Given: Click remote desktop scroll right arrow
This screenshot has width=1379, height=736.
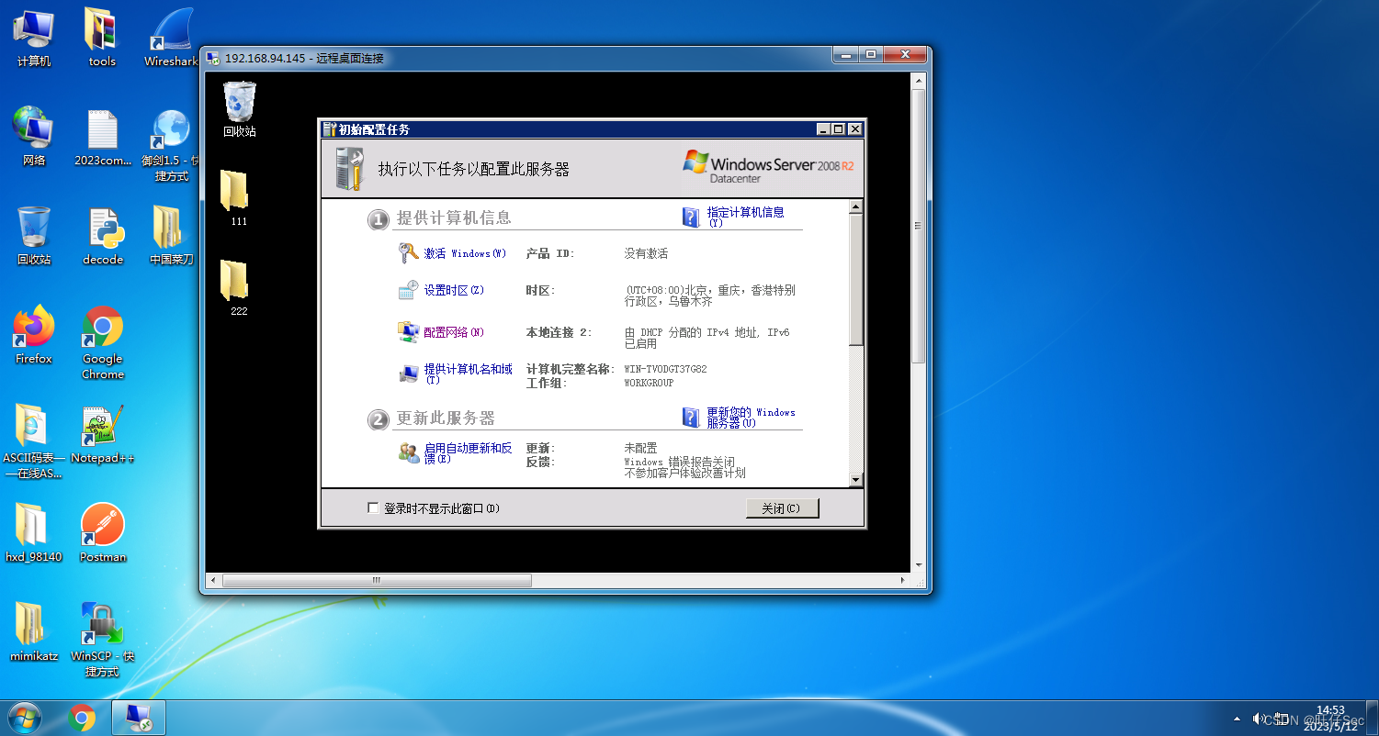Looking at the screenshot, I should (903, 580).
